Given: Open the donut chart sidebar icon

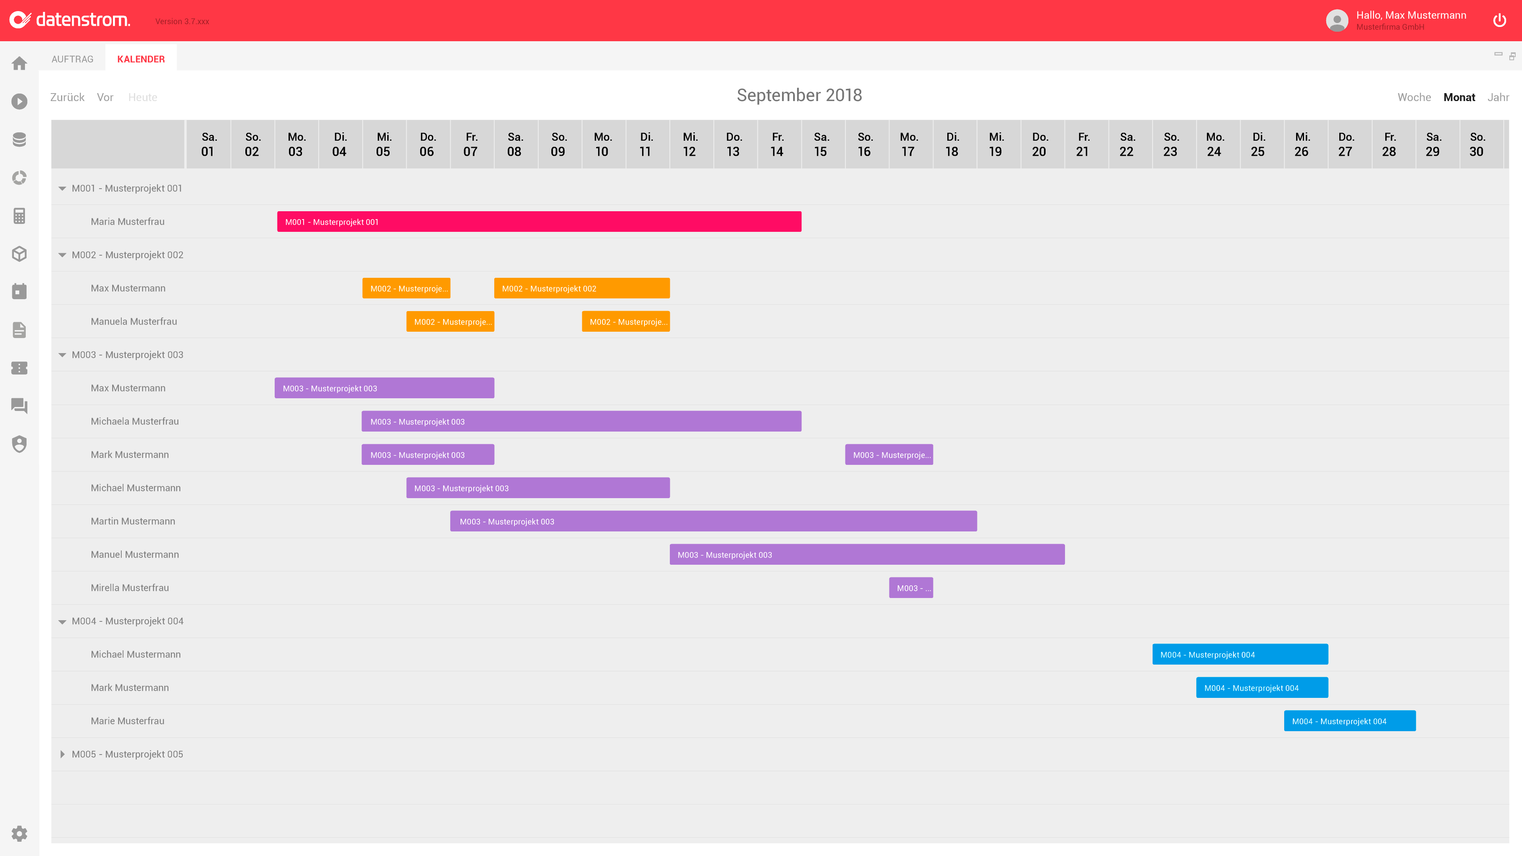Looking at the screenshot, I should 19,178.
